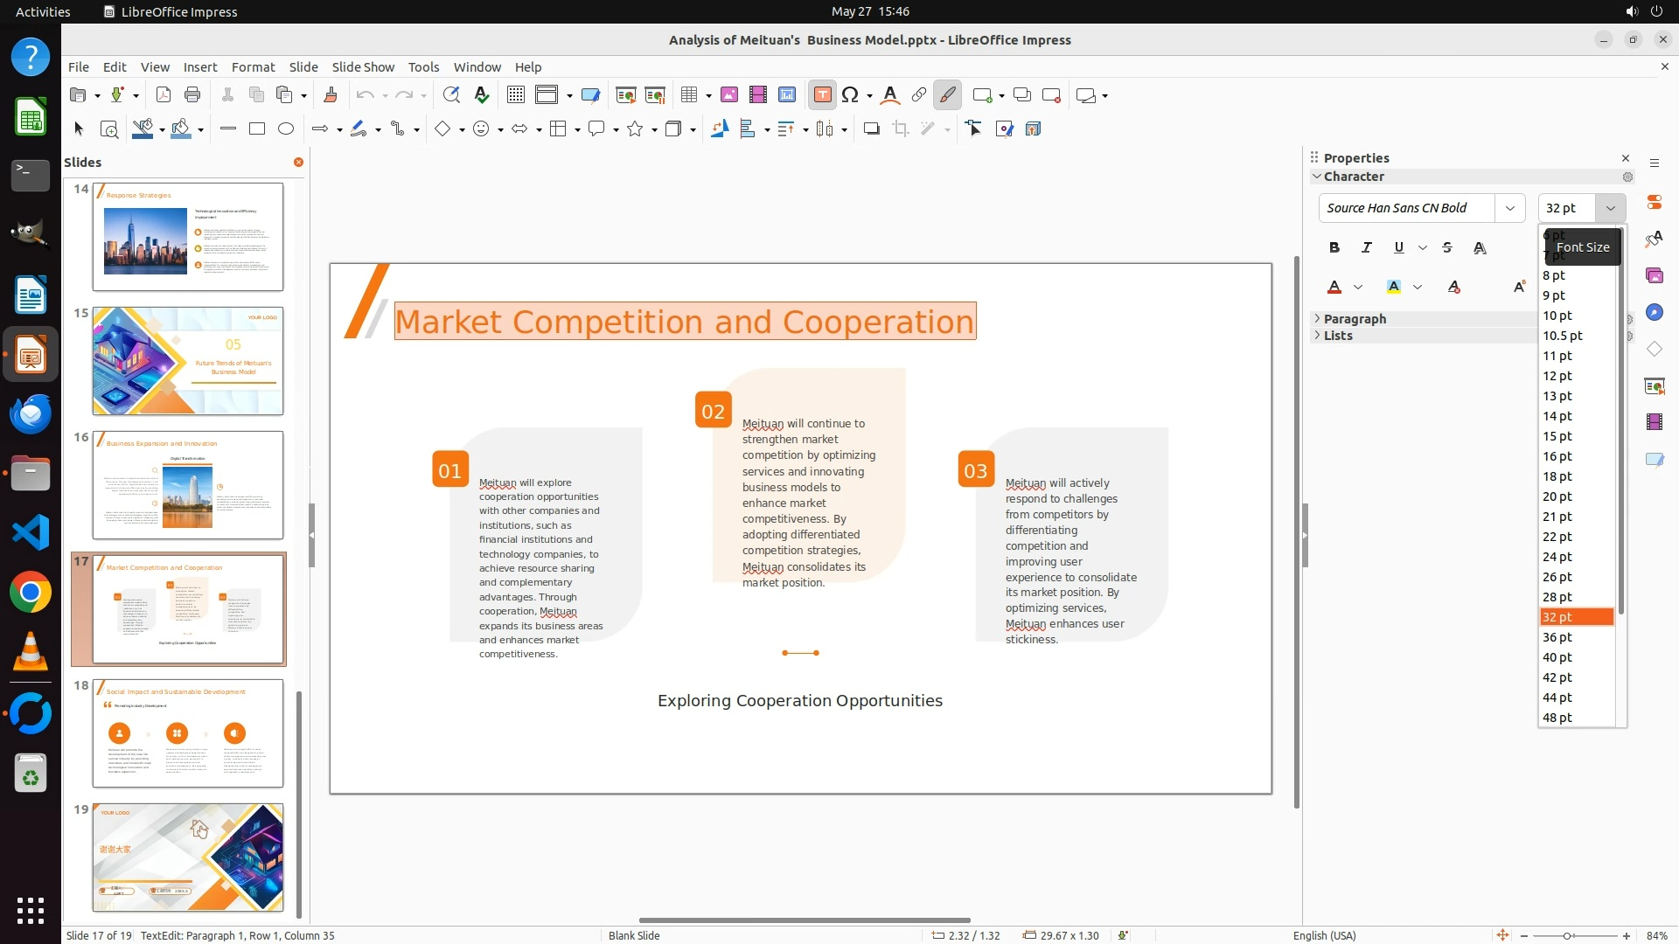Choose 48 pt from font size list
The height and width of the screenshot is (944, 1679).
[1557, 718]
